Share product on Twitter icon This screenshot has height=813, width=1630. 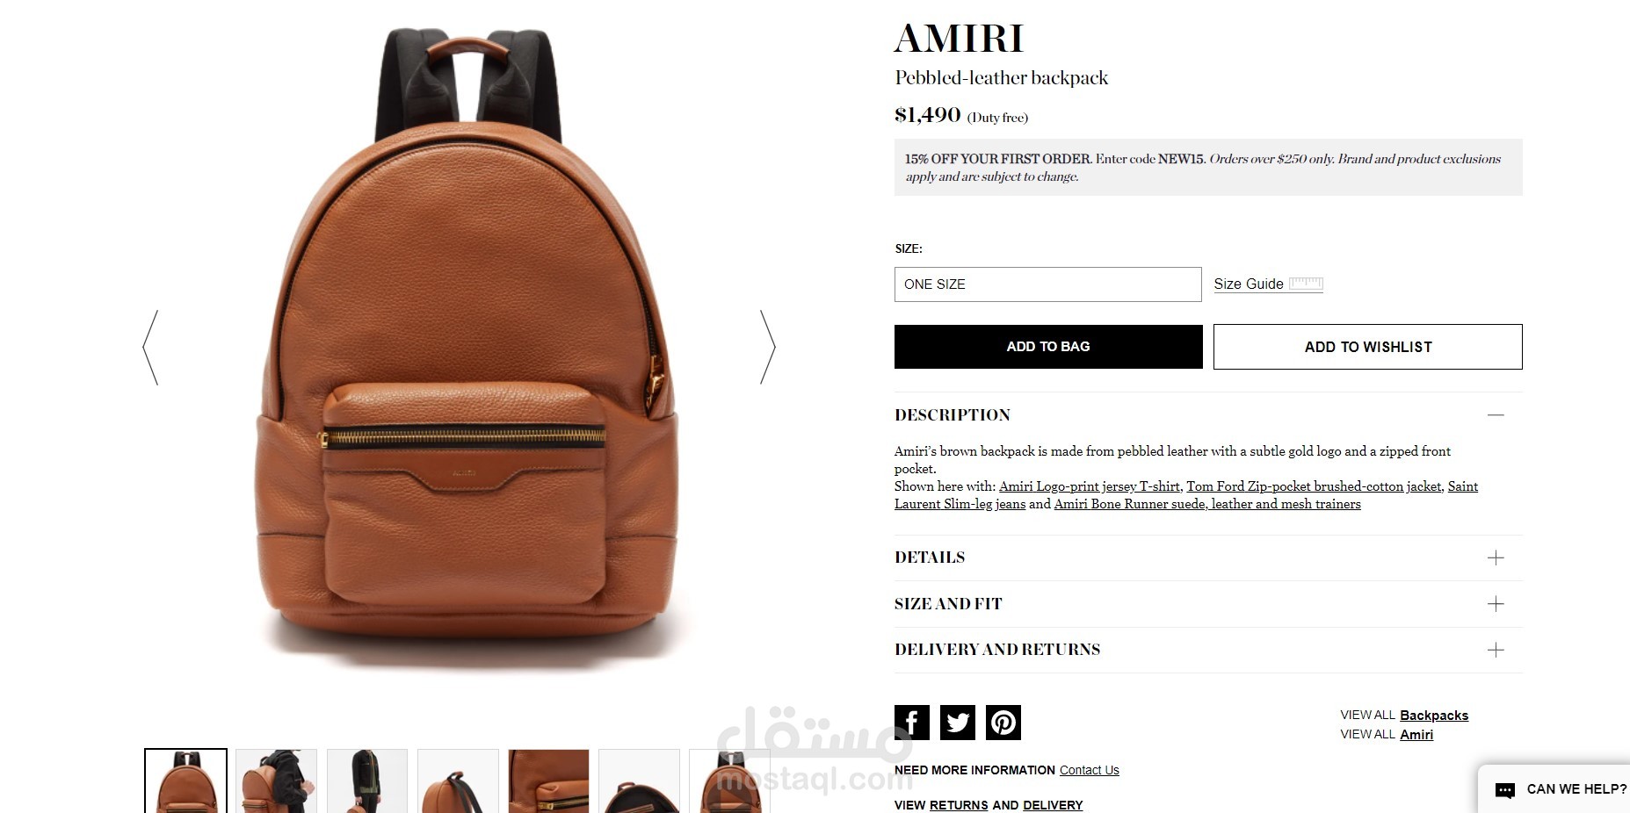958,723
